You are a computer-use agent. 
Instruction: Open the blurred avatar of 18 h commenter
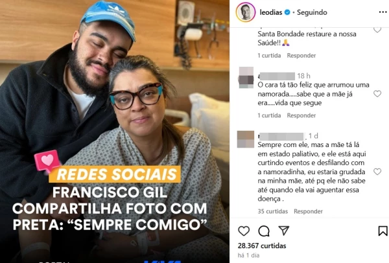pos(246,78)
